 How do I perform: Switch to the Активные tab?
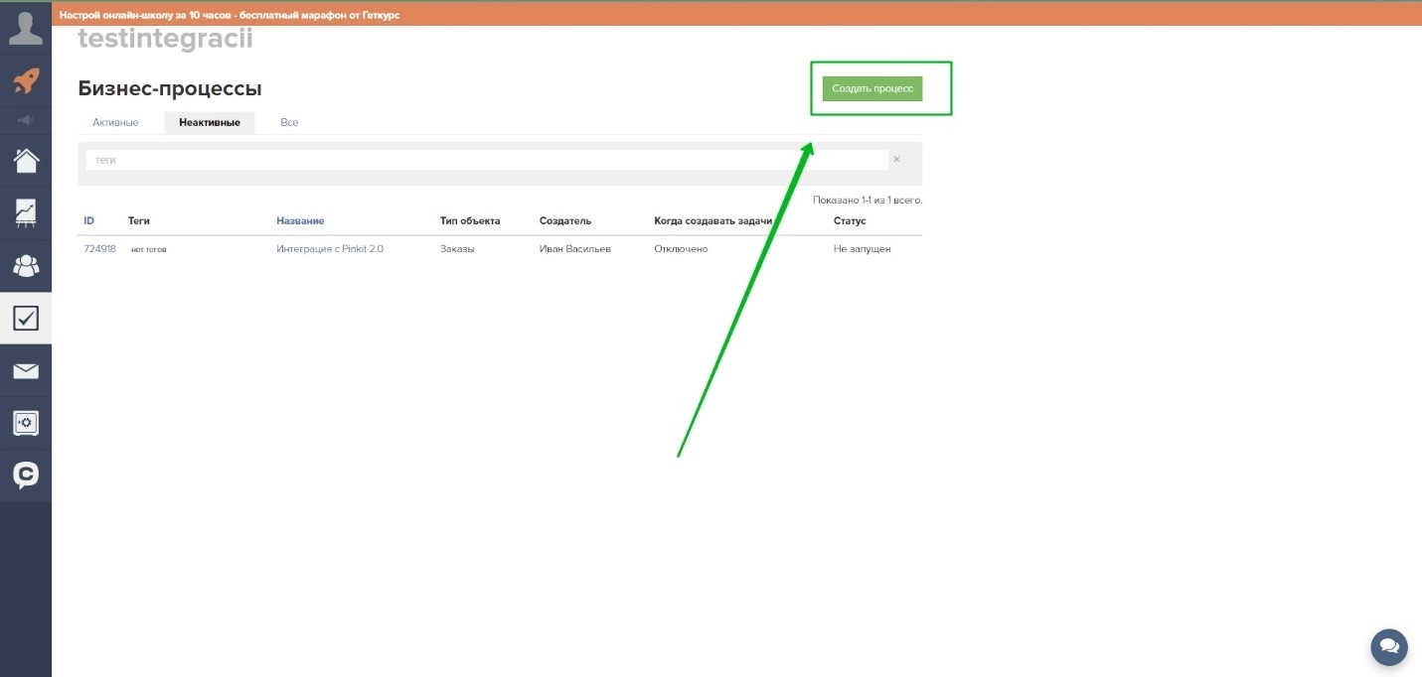(115, 123)
